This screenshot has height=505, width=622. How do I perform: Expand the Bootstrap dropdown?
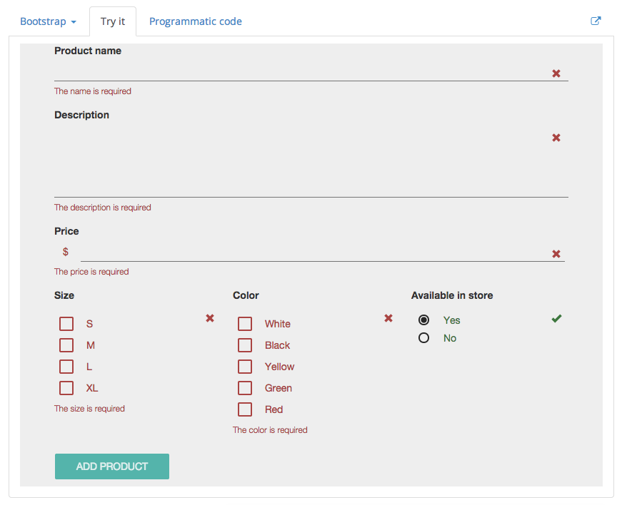(48, 21)
